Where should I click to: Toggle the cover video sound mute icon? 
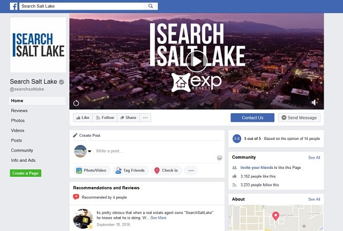(x=315, y=102)
